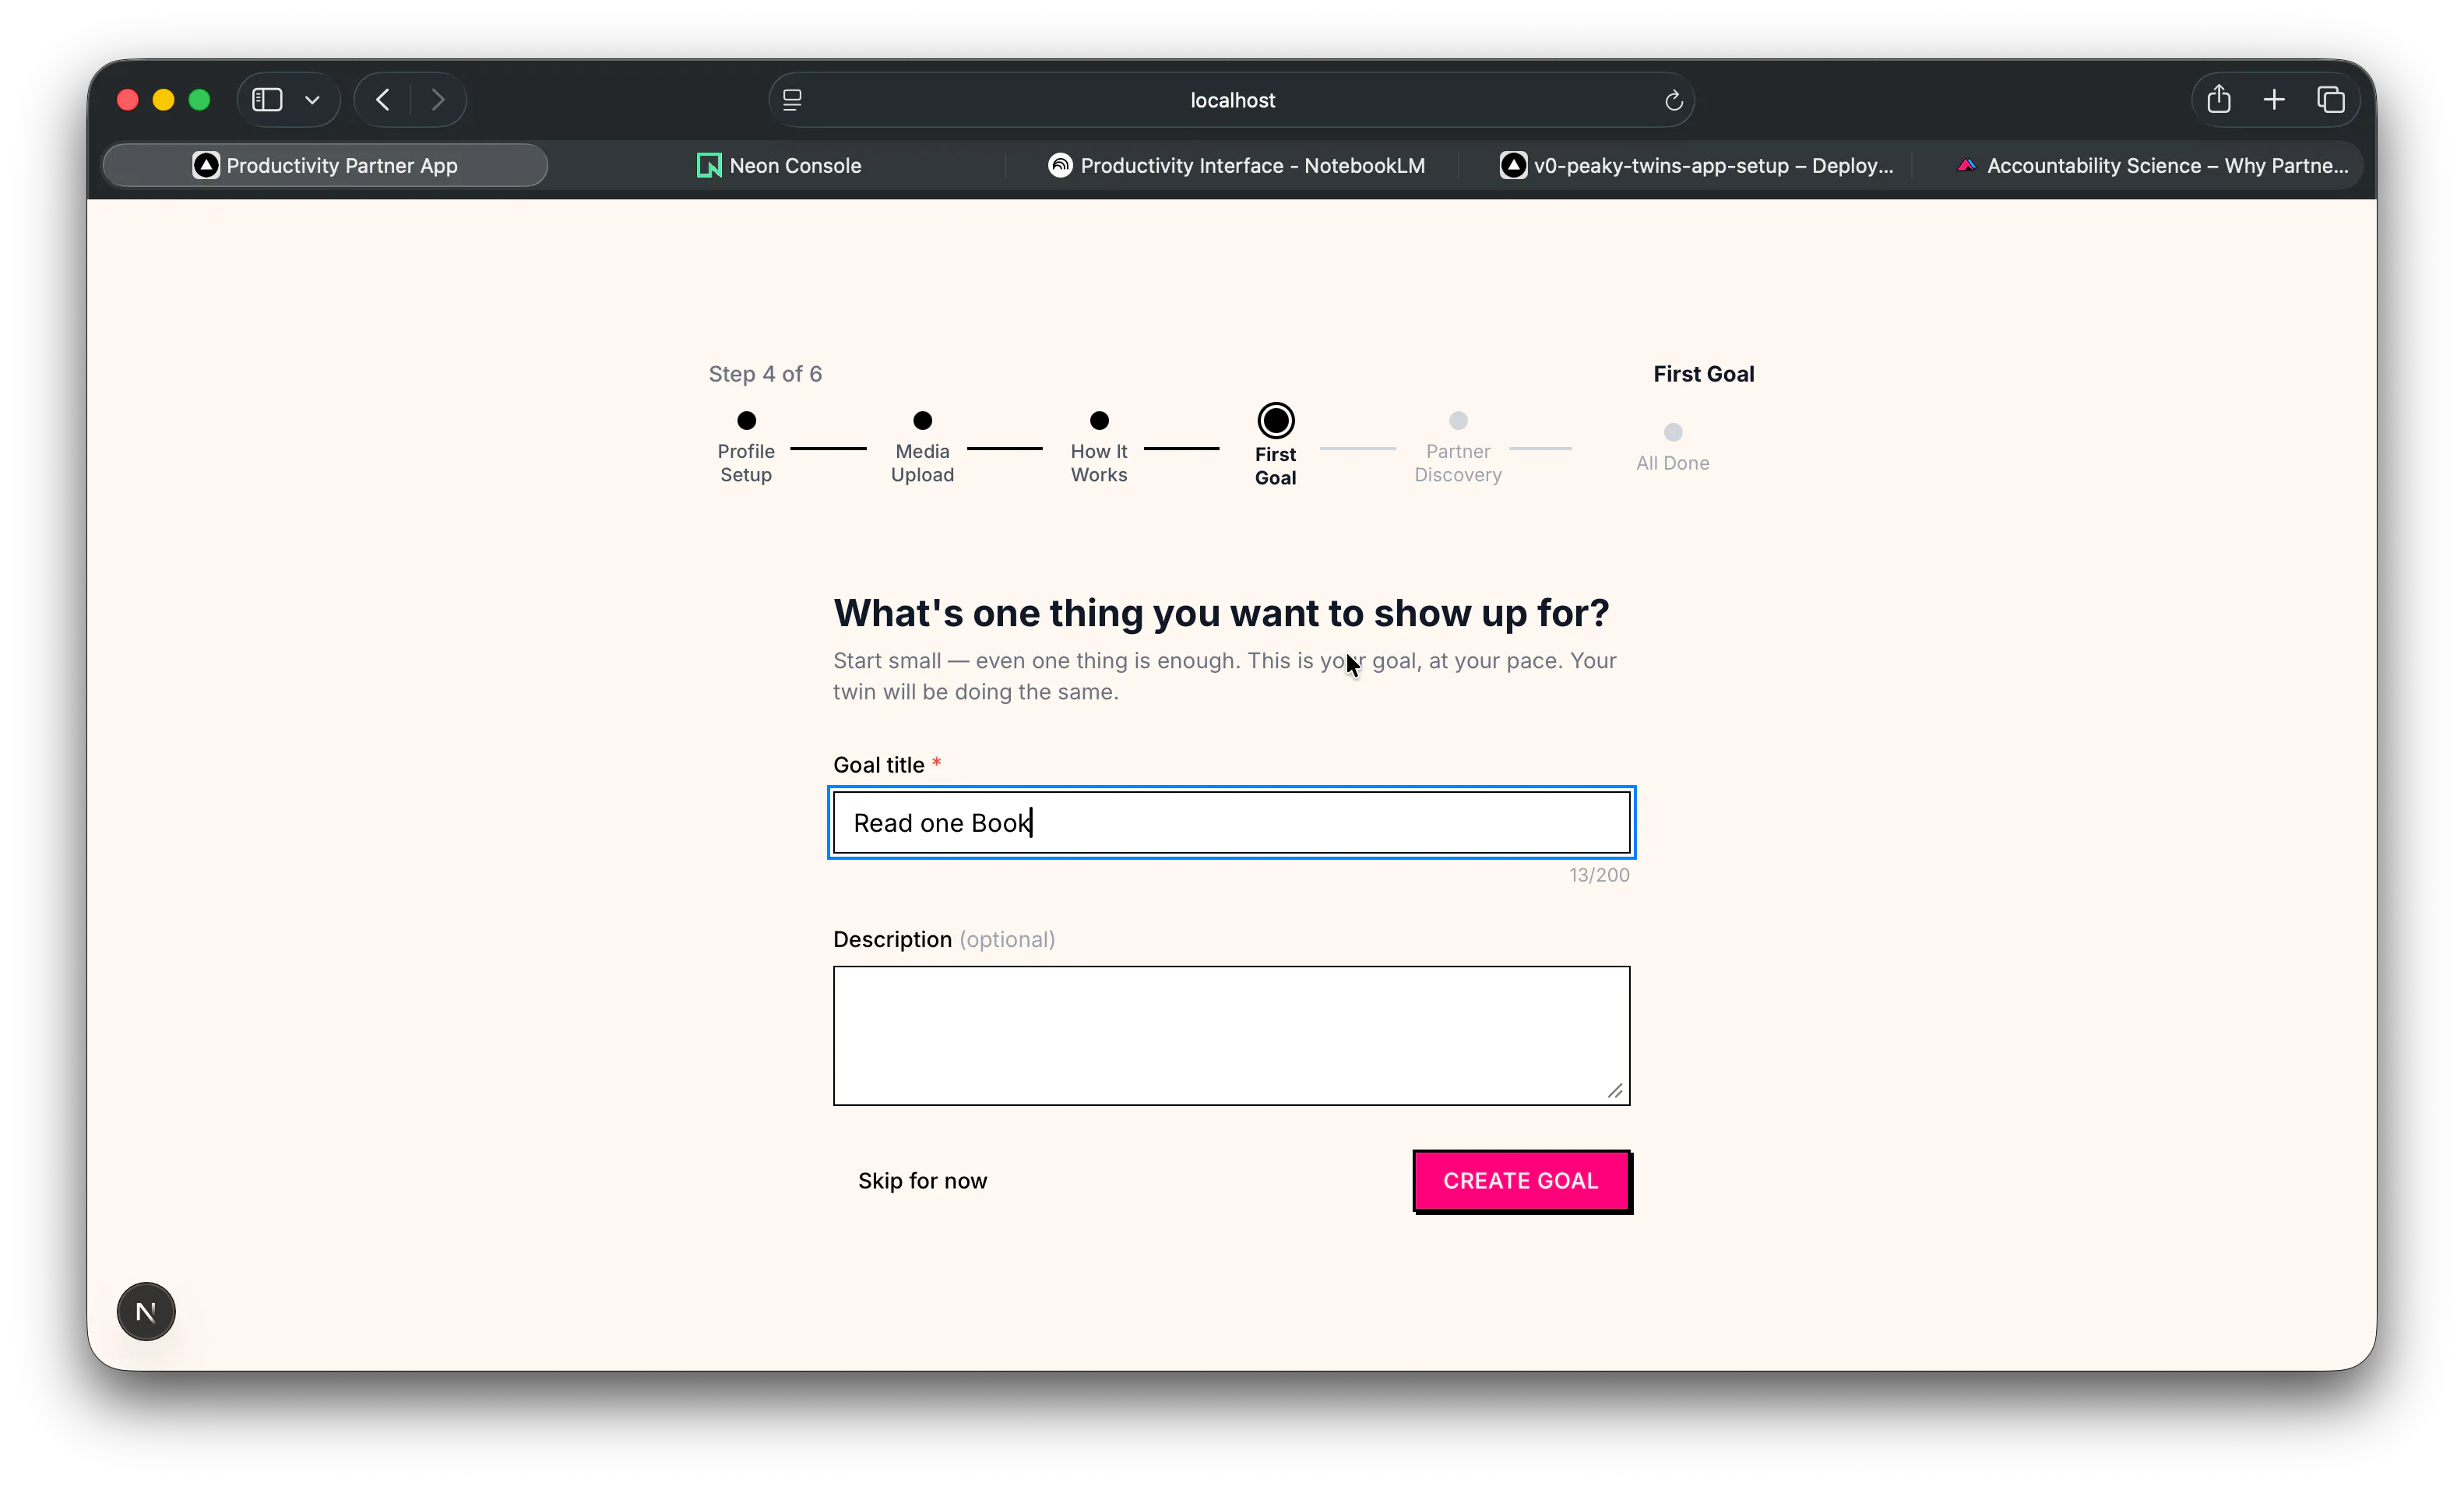Image resolution: width=2464 pixels, height=1486 pixels.
Task: Click the 'First Goal' title at top right
Action: [1703, 374]
